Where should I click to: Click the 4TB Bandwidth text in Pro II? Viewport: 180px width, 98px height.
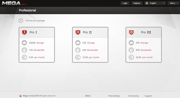tap(90, 50)
